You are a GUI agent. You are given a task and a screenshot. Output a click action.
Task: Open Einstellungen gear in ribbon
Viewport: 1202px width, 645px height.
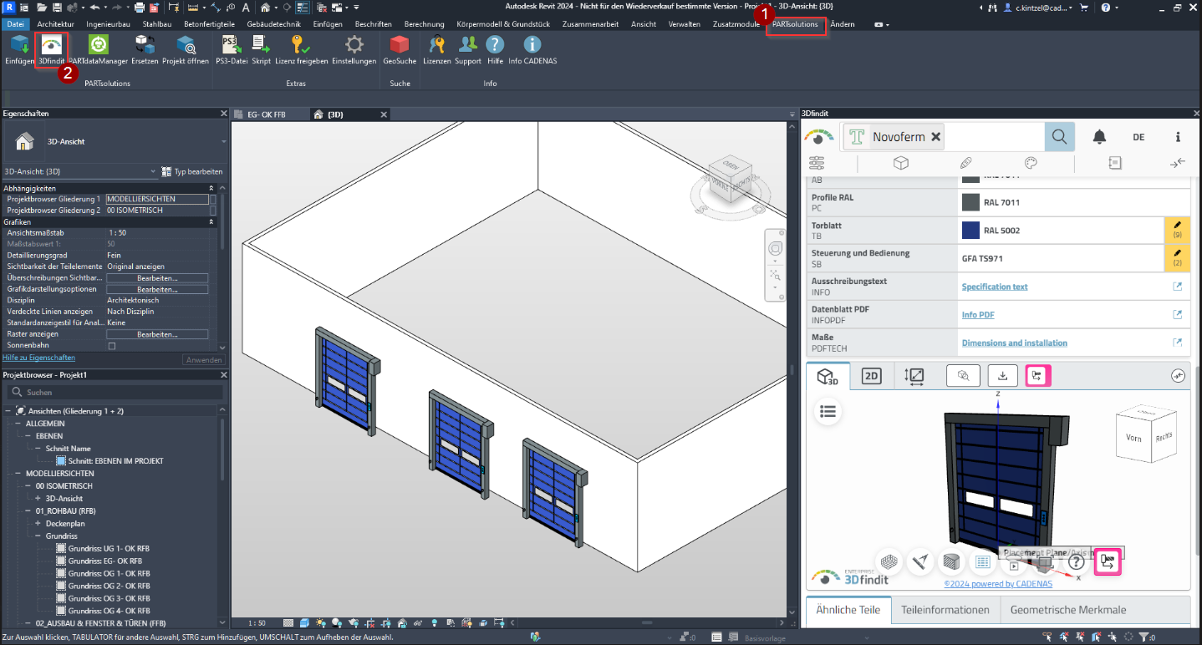[354, 46]
